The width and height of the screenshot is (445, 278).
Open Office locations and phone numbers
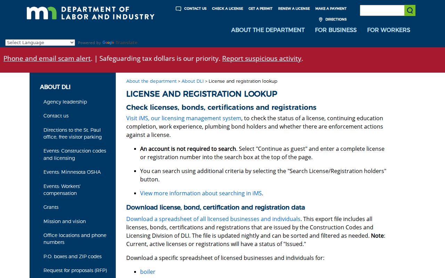pyautogui.click(x=75, y=239)
